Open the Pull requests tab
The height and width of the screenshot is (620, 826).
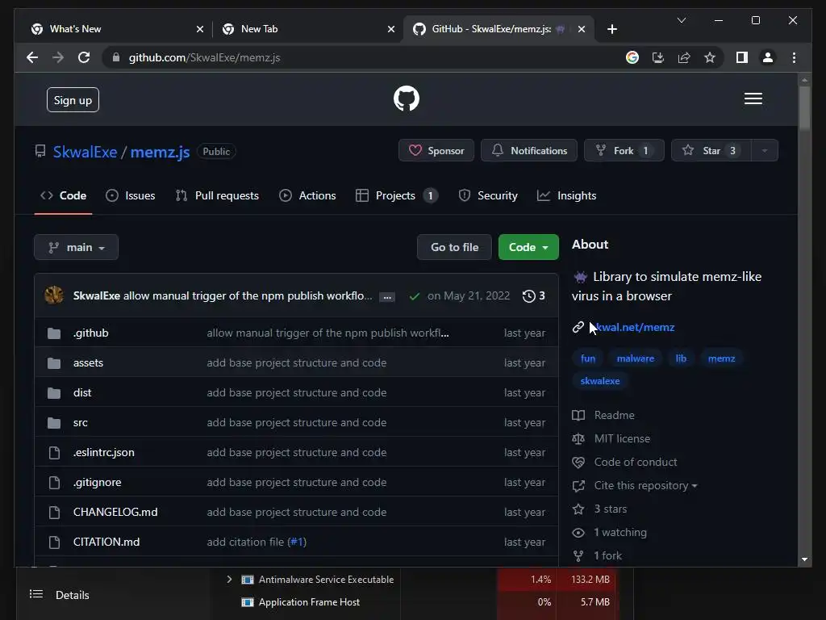217,195
